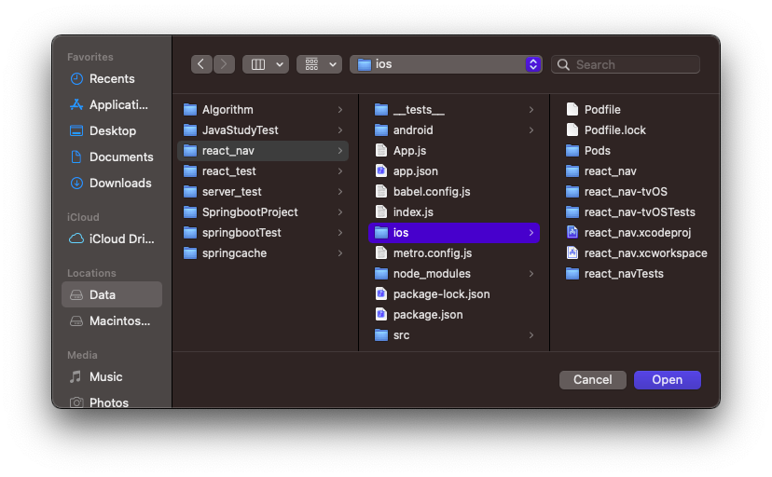The height and width of the screenshot is (477, 772).
Task: Select the react_nav folder in first column
Action: (263, 151)
